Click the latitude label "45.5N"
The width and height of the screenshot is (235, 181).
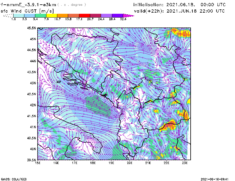pos(31,28)
